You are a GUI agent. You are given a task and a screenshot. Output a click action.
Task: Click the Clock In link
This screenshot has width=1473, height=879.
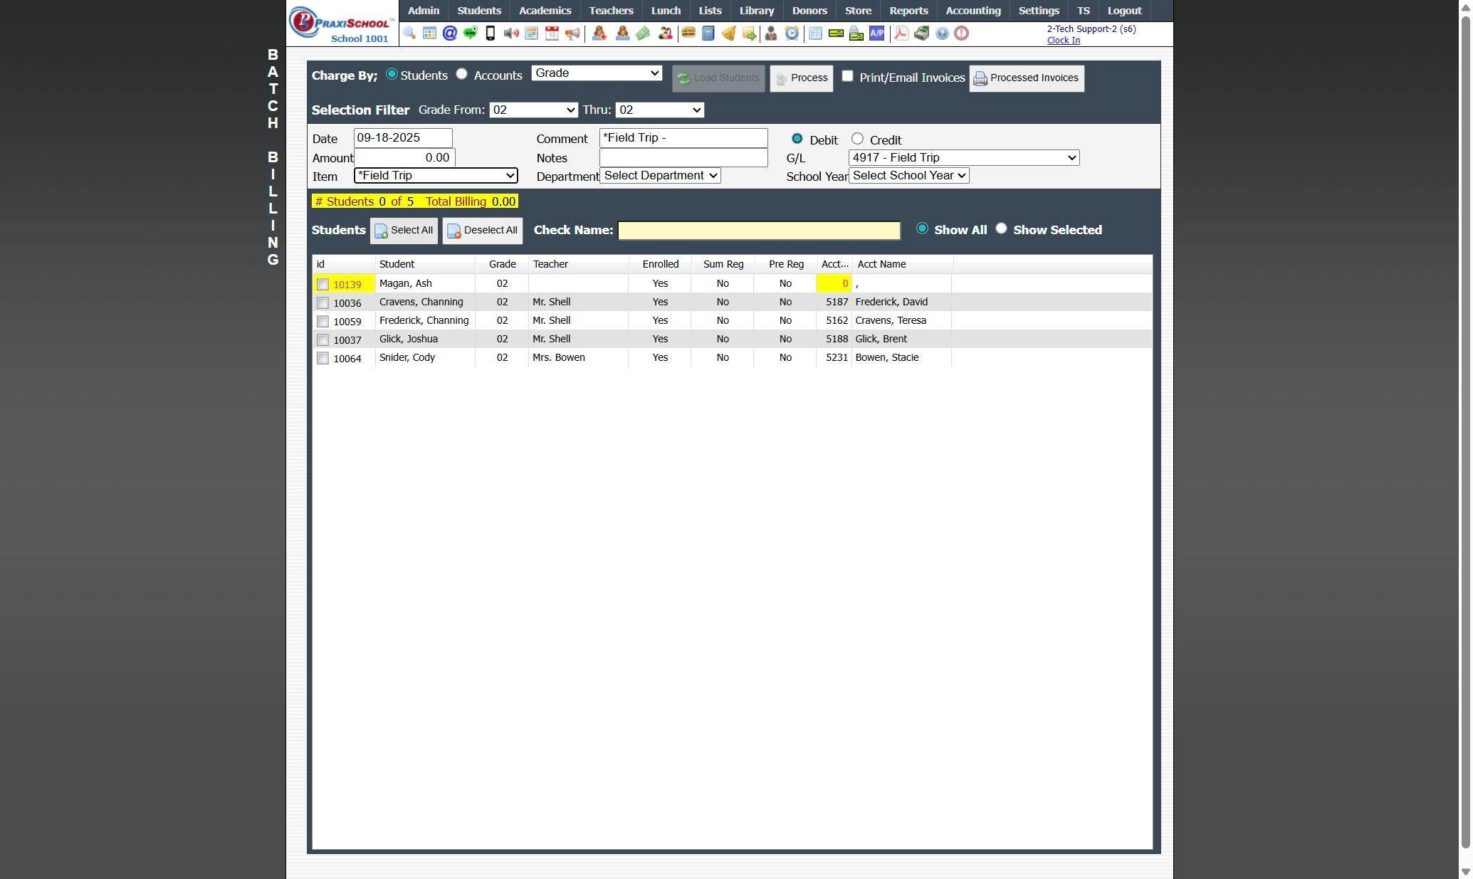[1063, 41]
